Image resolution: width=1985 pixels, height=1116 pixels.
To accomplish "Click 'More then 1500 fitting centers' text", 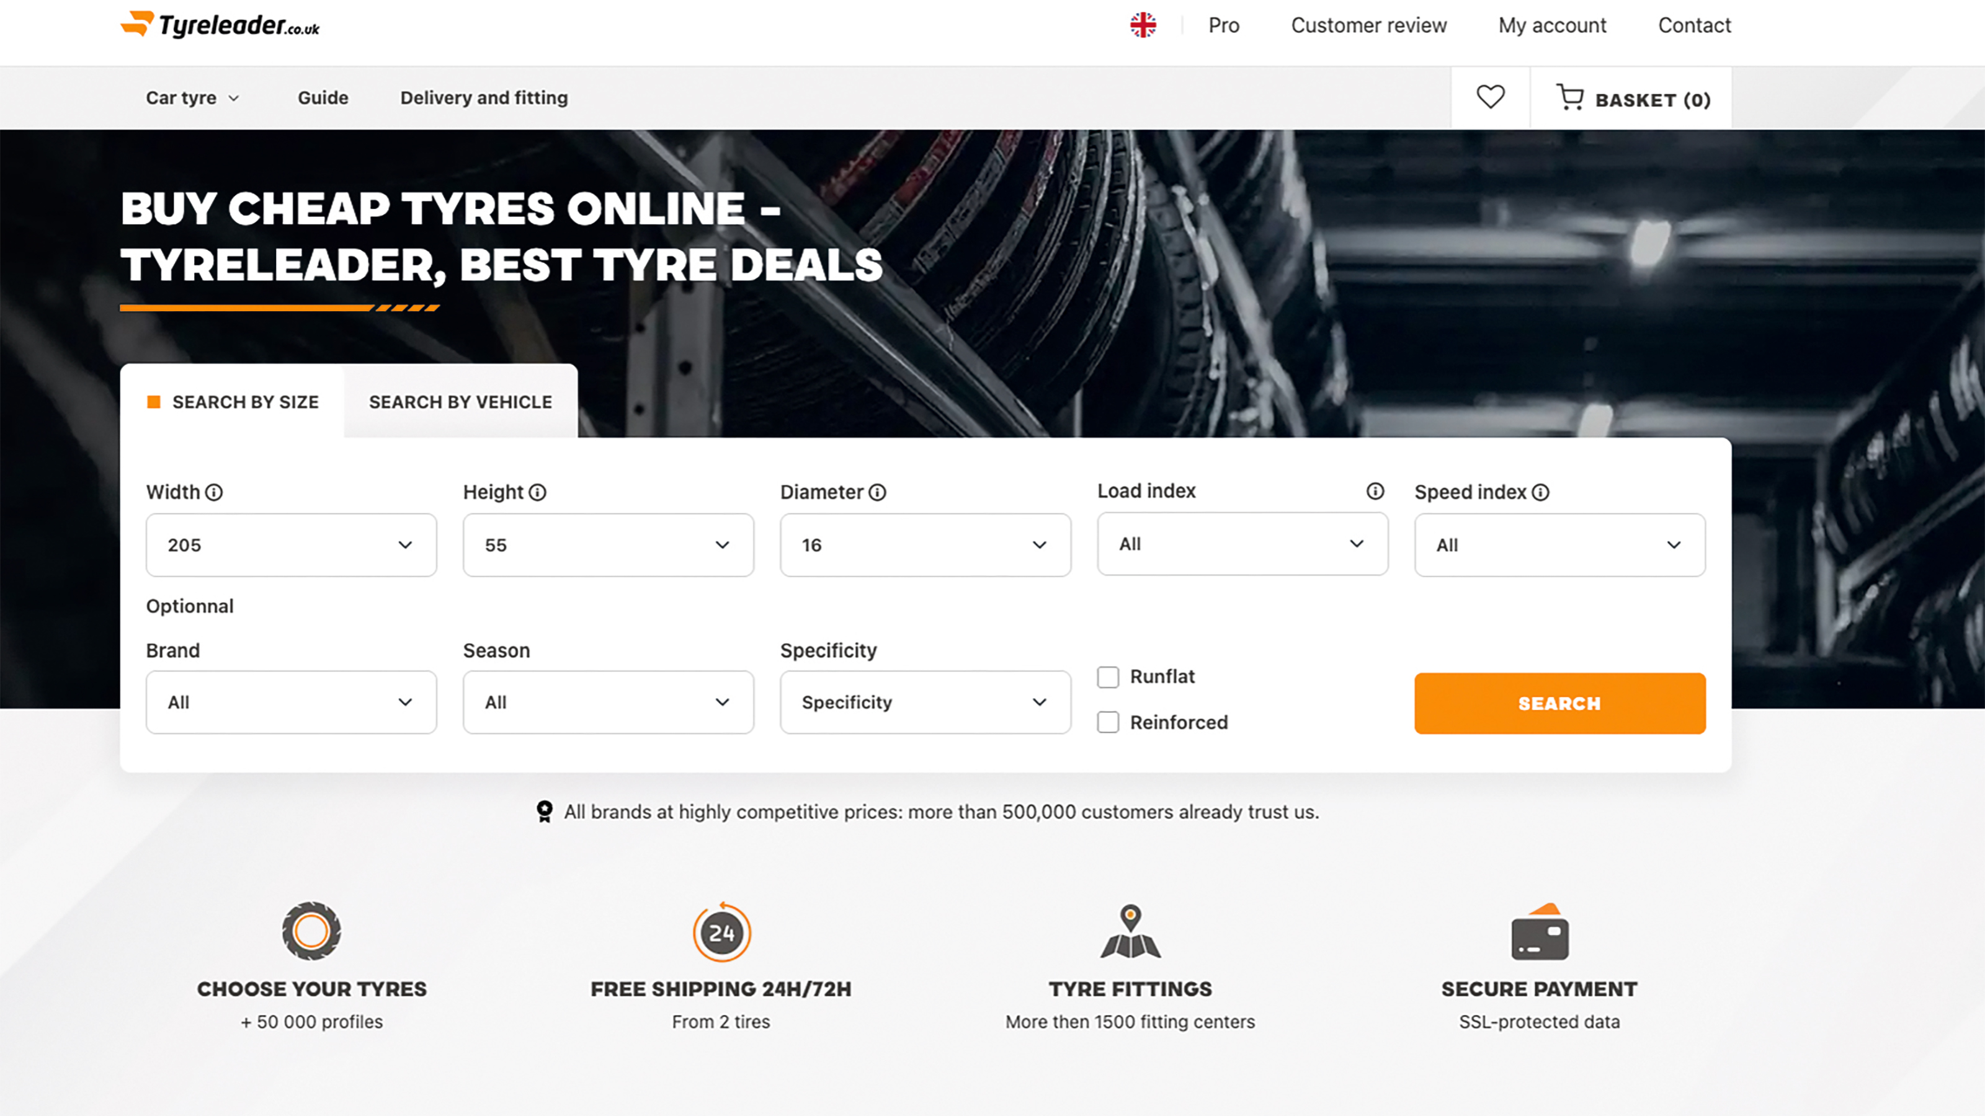I will 1130,1021.
